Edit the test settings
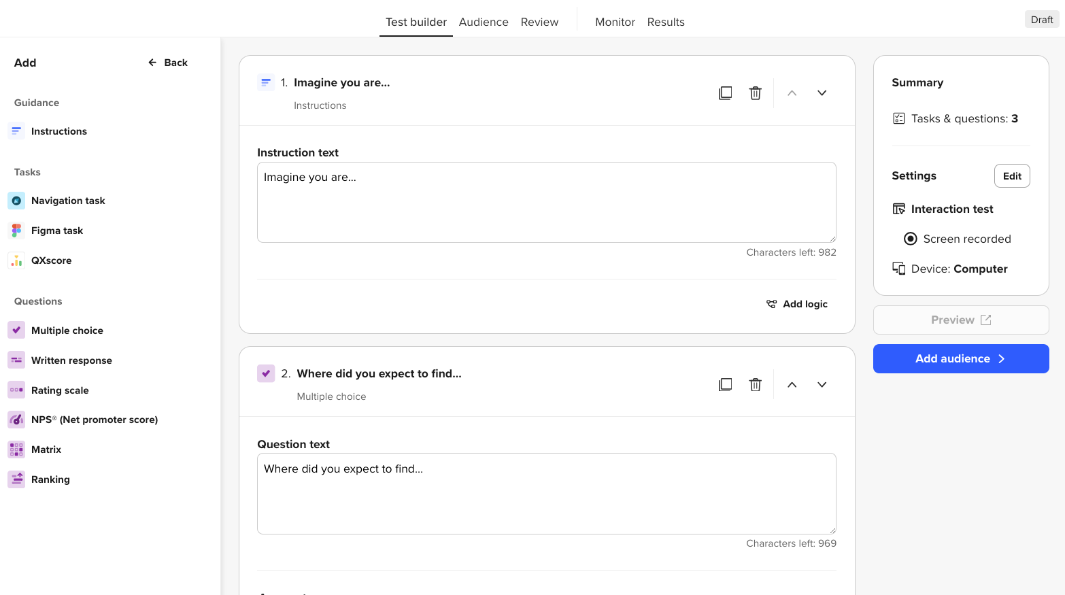Viewport: 1065px width, 595px height. click(1011, 175)
